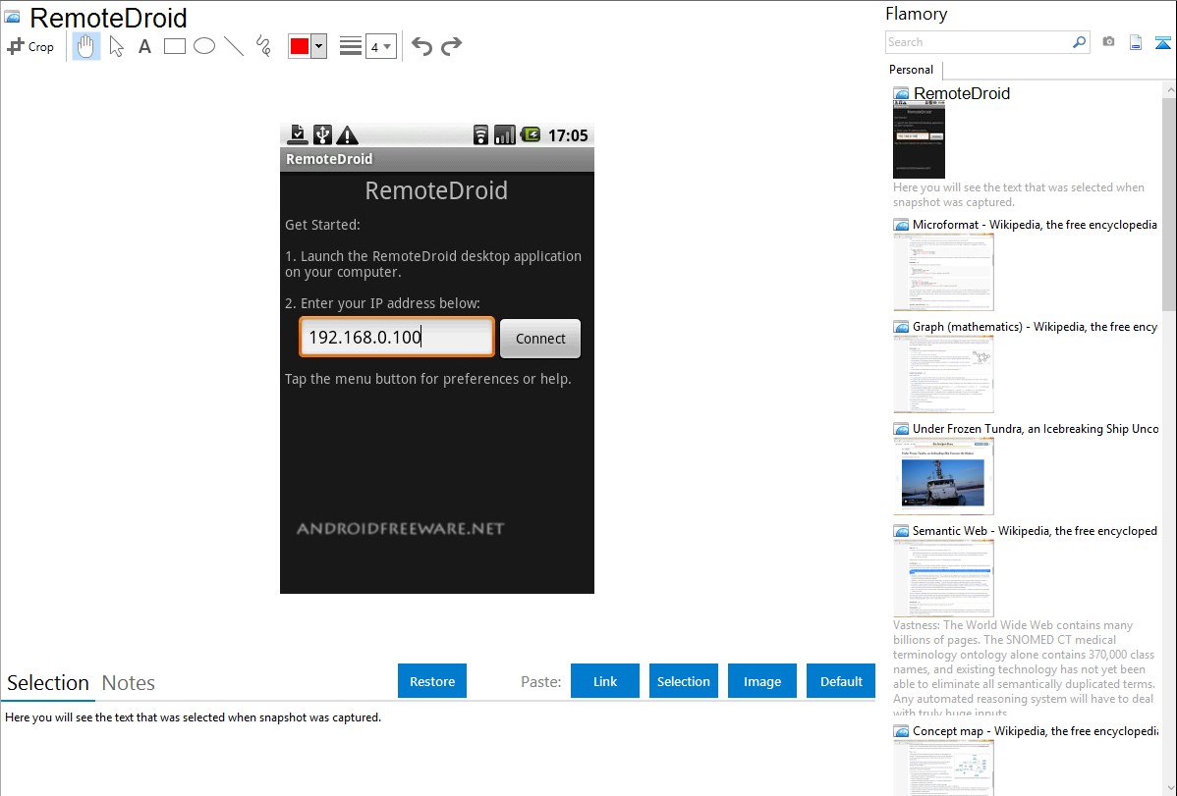The height and width of the screenshot is (796, 1177).
Task: Focus the Flamory search field
Action: coord(978,42)
